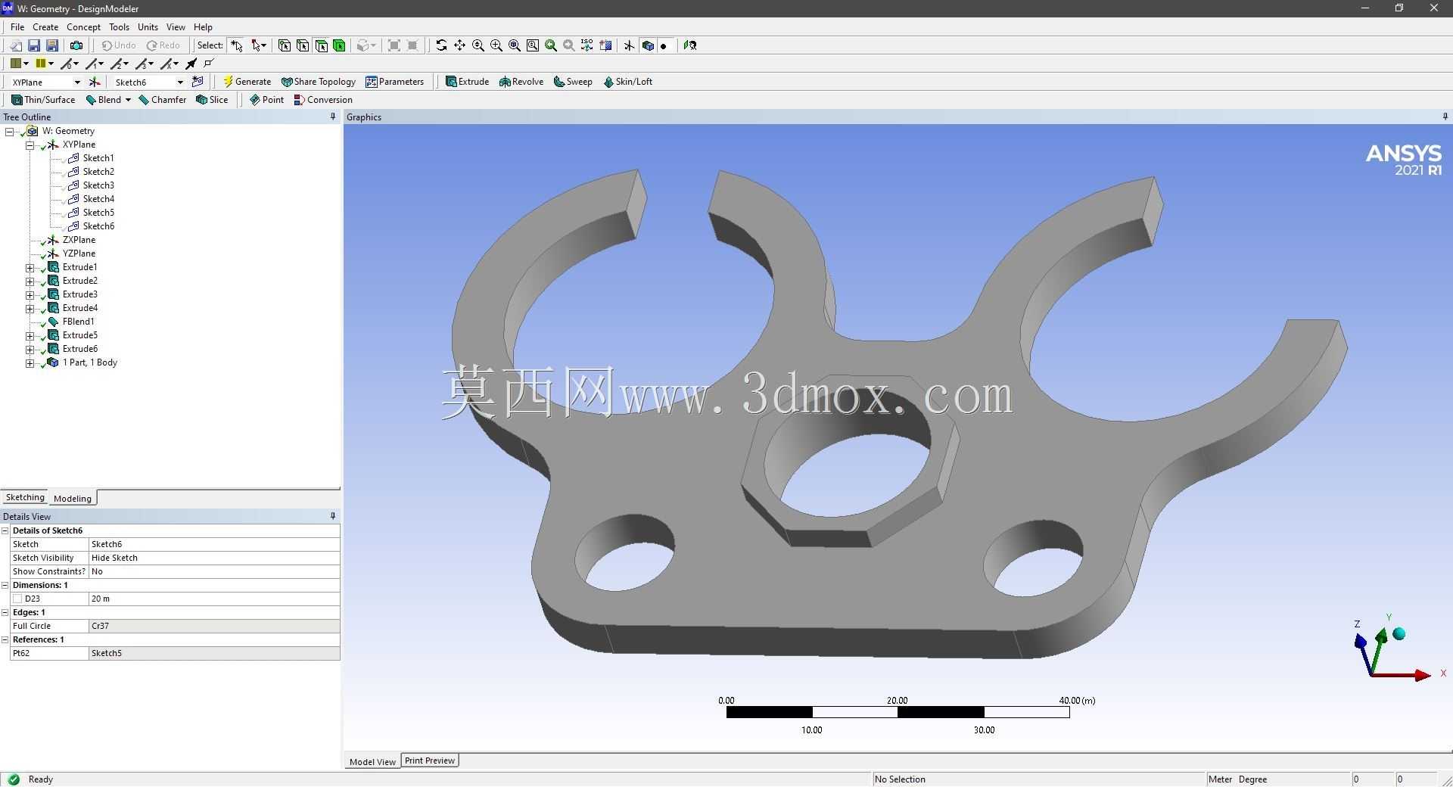The height and width of the screenshot is (787, 1453).
Task: Click the Save project icon
Action: pos(34,45)
